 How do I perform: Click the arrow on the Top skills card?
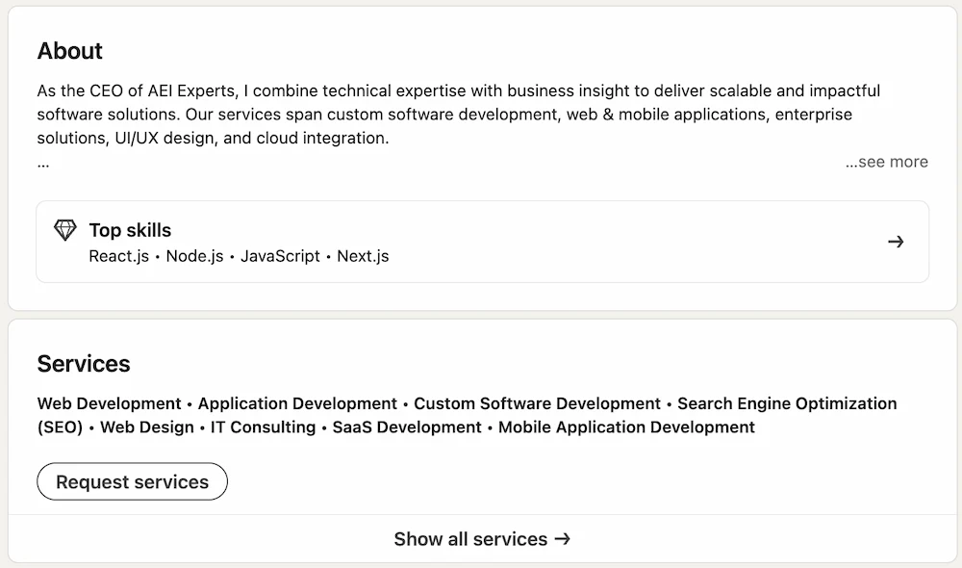(x=897, y=242)
